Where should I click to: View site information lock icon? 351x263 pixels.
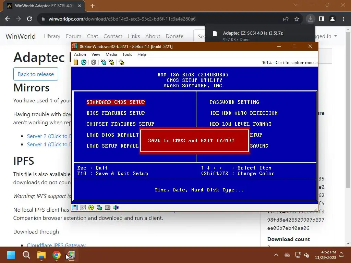[x=43, y=19]
